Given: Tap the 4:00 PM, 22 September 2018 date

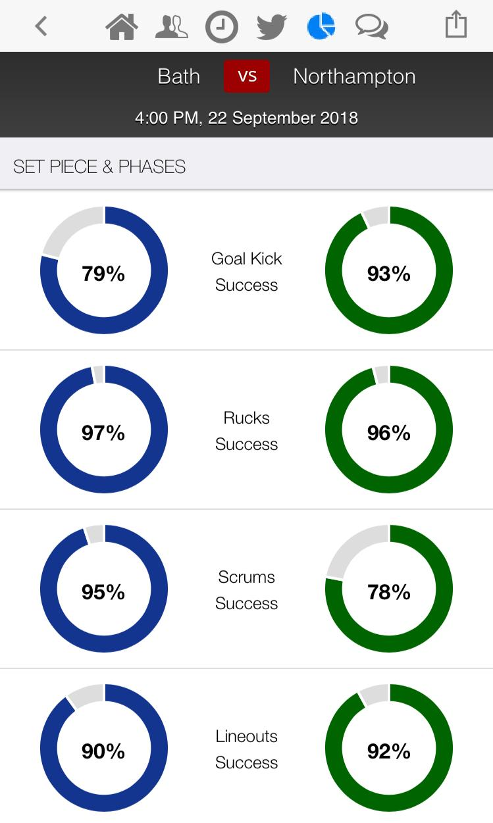Looking at the screenshot, I should [x=246, y=118].
